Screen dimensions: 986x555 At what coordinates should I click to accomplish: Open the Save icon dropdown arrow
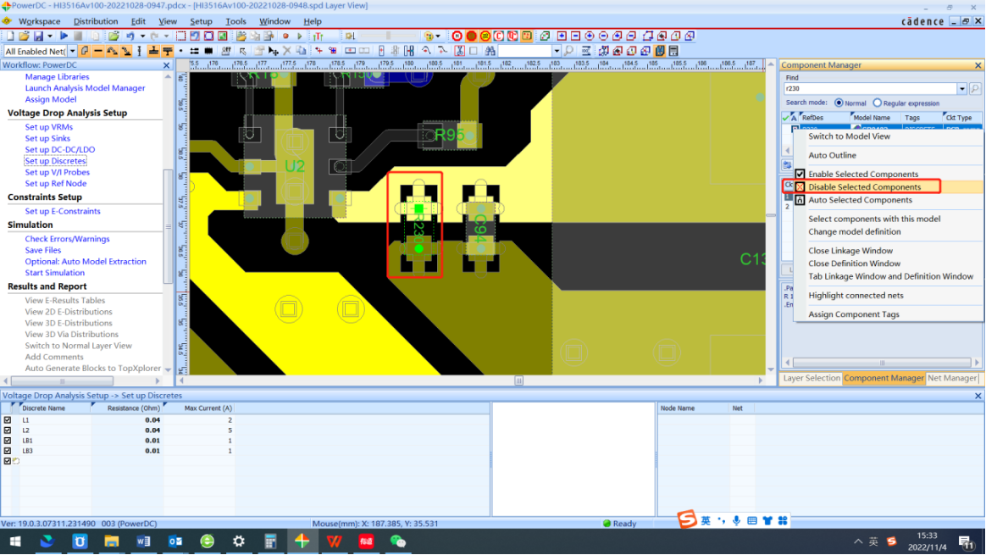[50, 36]
